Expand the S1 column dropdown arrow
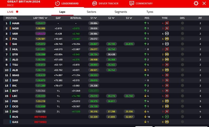 point(96,18)
